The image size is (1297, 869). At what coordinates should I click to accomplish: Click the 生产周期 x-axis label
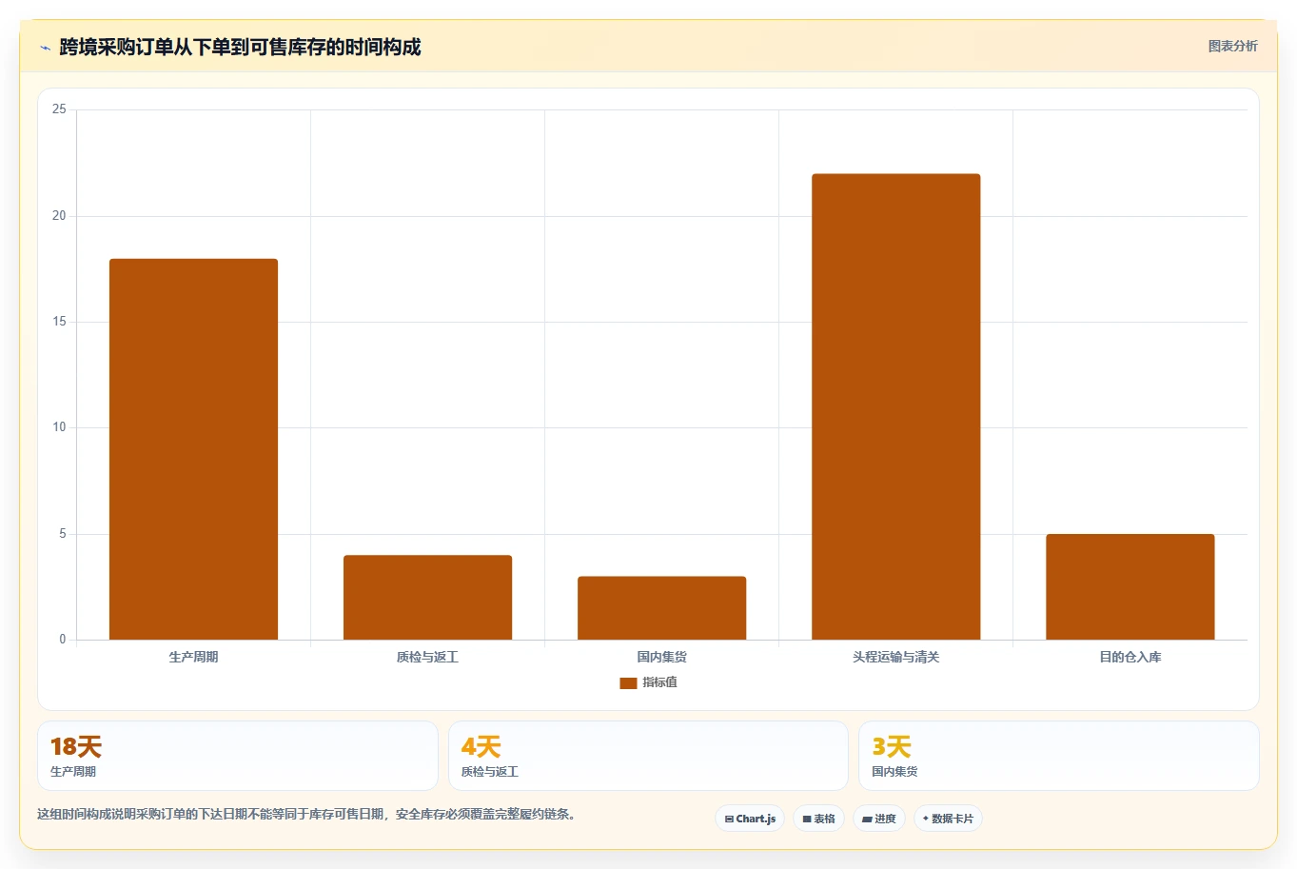click(194, 657)
